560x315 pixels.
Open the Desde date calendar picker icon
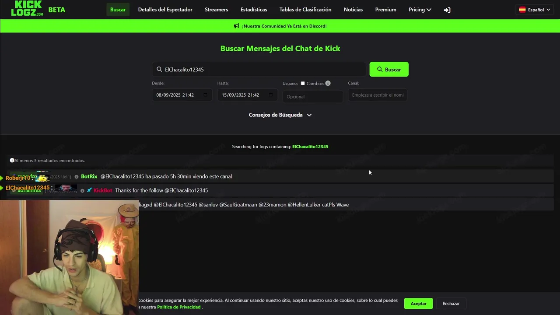pyautogui.click(x=205, y=95)
